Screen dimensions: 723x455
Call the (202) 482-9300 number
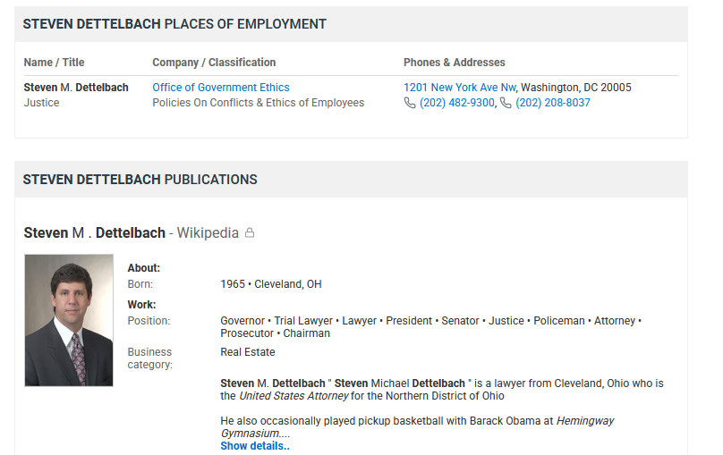[x=457, y=103]
